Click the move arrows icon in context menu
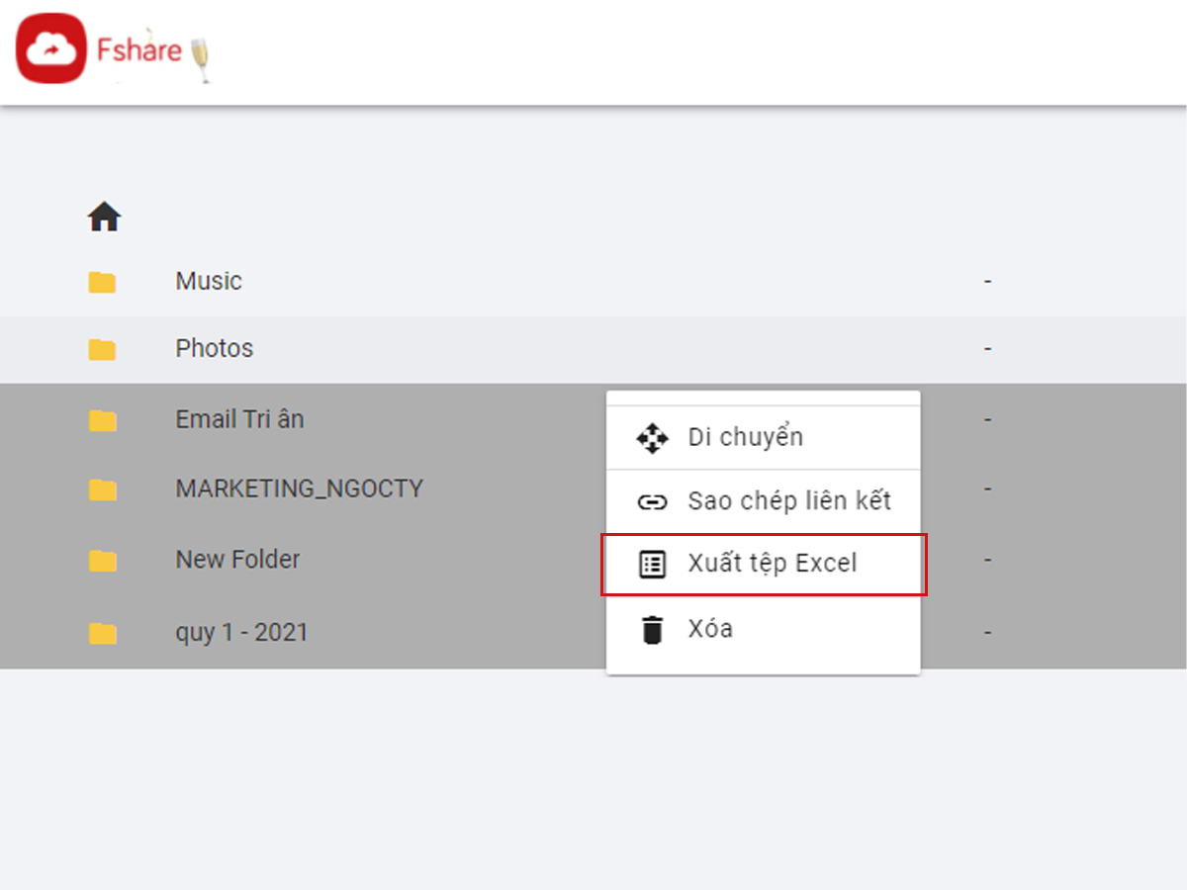The width and height of the screenshot is (1187, 890). (x=652, y=437)
